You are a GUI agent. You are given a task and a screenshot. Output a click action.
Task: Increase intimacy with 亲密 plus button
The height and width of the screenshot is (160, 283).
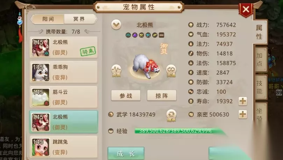click(x=242, y=114)
